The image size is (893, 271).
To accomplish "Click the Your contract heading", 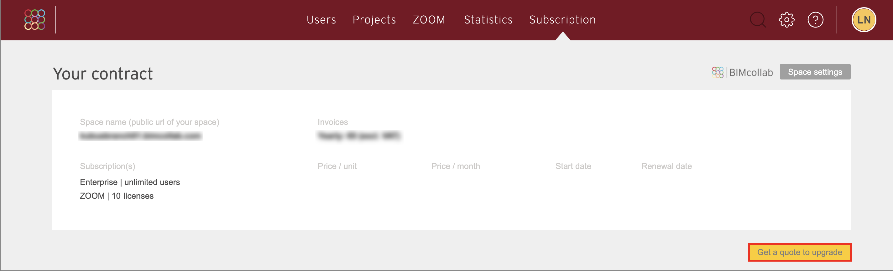I will coord(102,74).
